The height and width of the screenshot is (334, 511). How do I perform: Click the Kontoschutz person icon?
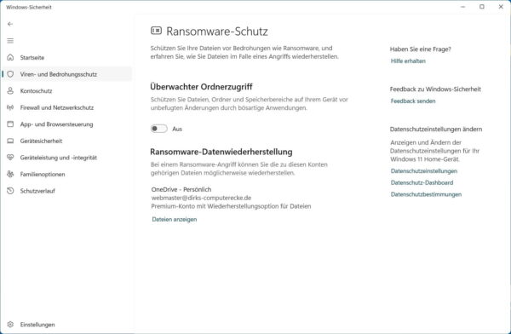[10, 90]
